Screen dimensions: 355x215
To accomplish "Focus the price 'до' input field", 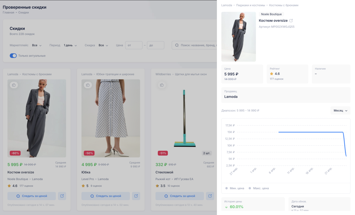I will click(156, 45).
